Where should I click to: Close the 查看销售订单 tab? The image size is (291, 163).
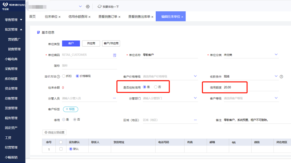click(119, 17)
